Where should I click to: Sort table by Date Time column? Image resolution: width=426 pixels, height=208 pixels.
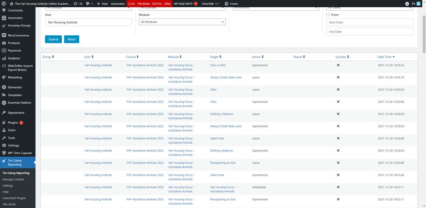coord(386,57)
